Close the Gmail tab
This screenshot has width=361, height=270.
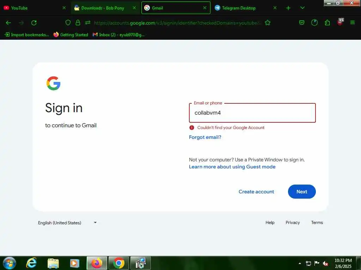(205, 8)
